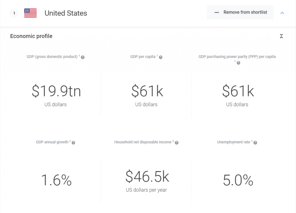Select the $19.9tn GDP value
Viewport: 296px width, 213px height.
(x=56, y=91)
